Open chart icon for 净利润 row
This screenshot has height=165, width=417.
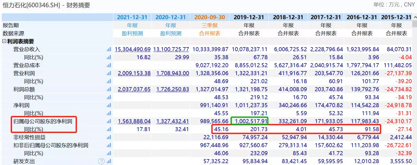[108, 106]
